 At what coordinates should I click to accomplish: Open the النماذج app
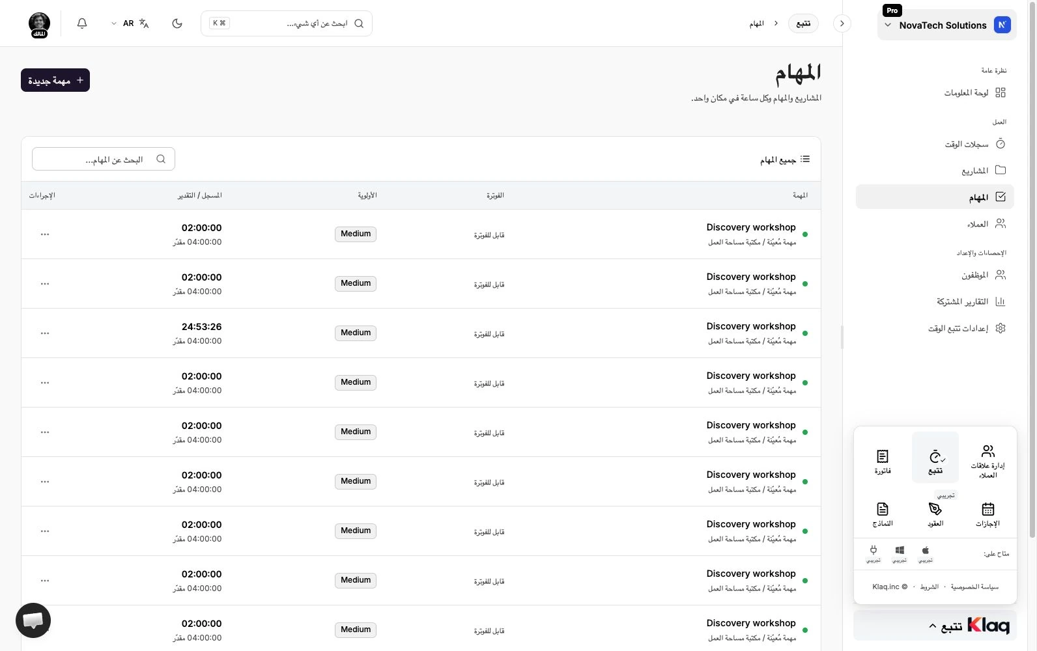click(x=883, y=514)
